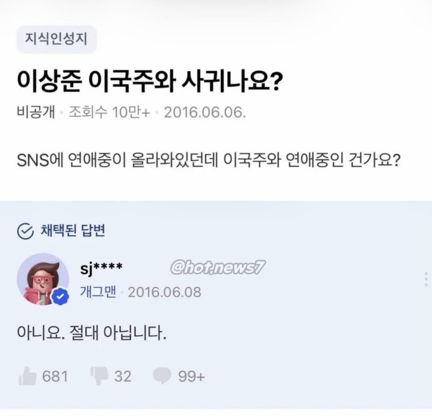
Task: Click the 681 like count
Action: 55,376
